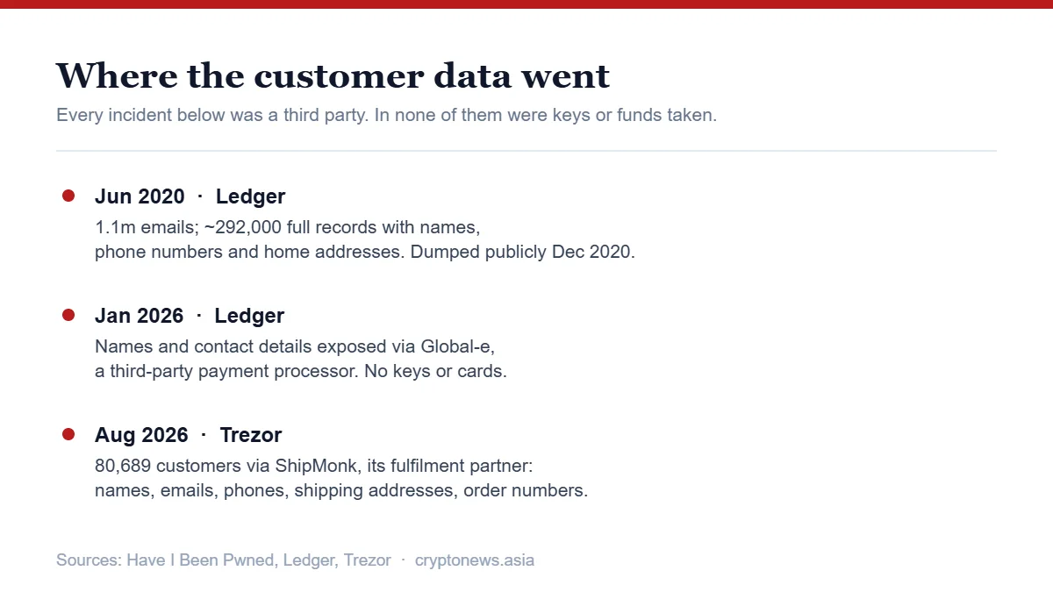Click the red bullet beside Jun 2020
Image resolution: width=1053 pixels, height=592 pixels.
click(68, 196)
